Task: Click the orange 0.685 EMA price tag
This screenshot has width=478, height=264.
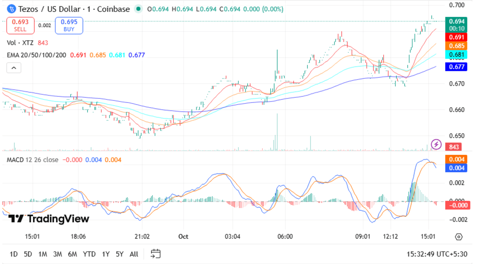Action: (x=456, y=46)
